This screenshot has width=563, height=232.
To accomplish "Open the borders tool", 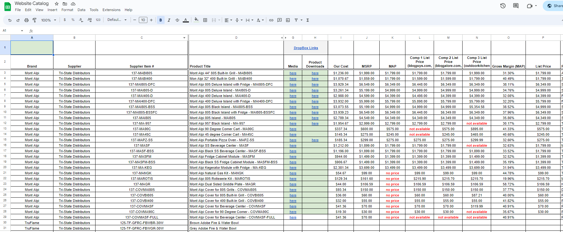I will coord(205,20).
